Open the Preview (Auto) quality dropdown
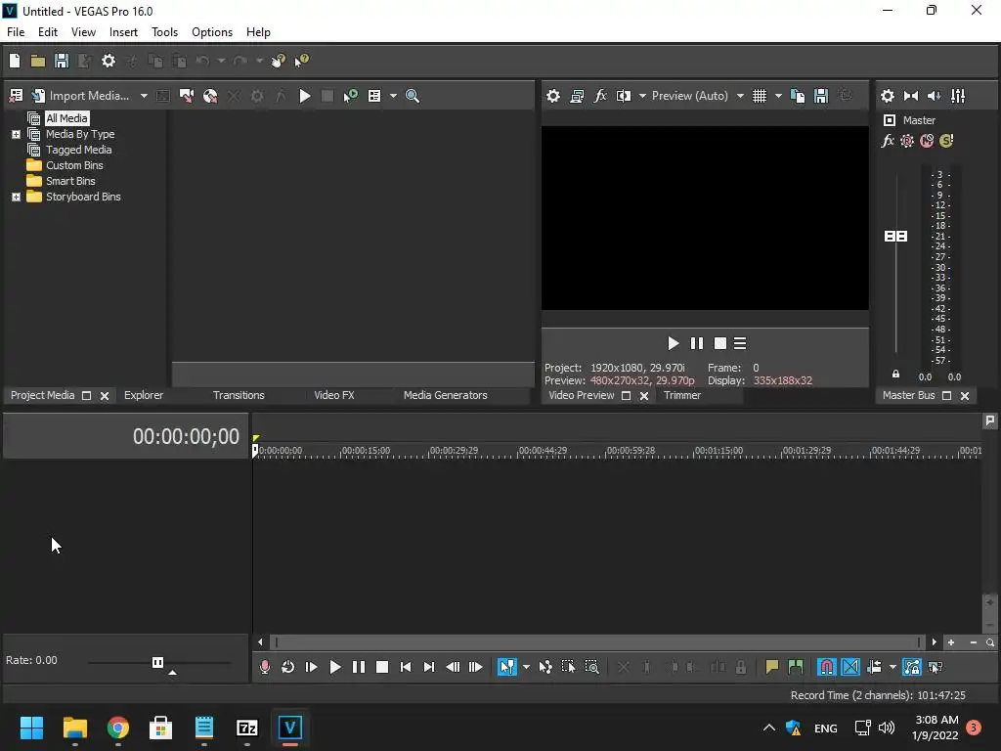 tap(698, 96)
